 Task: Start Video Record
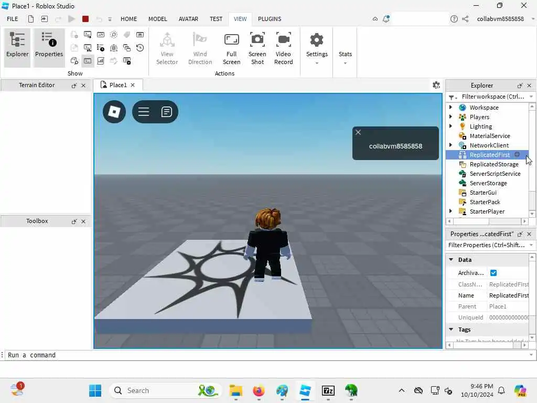tap(284, 48)
